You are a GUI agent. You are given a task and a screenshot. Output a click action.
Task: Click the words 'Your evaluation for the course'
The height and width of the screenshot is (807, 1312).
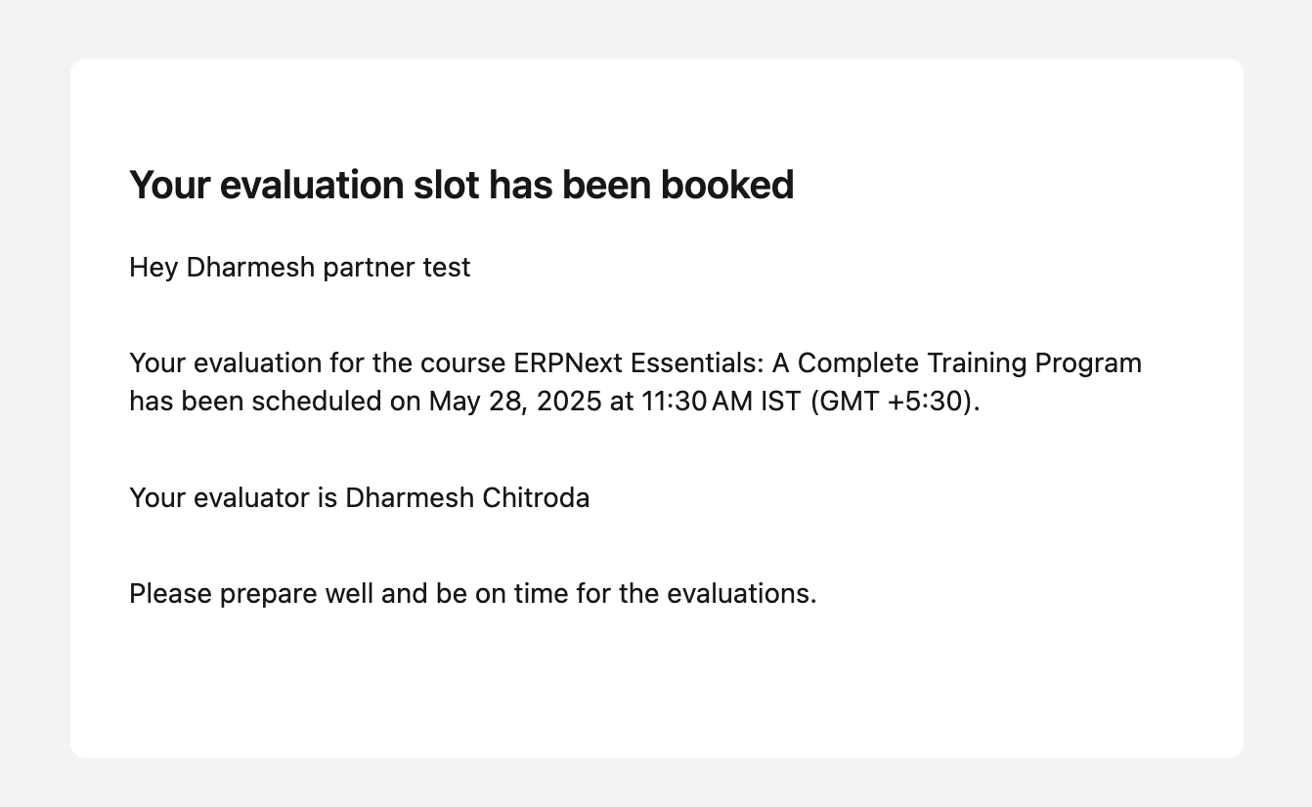click(x=317, y=363)
